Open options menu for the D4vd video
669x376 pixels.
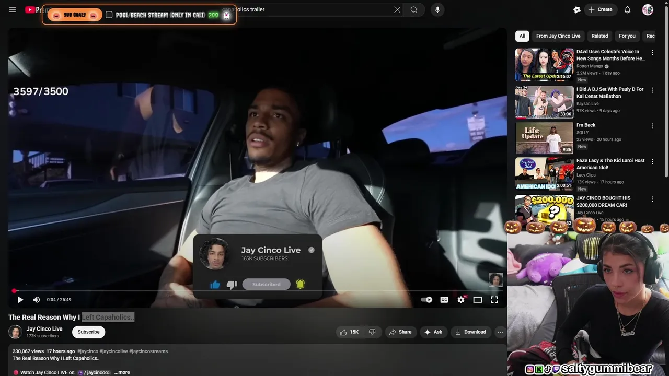[x=652, y=53]
